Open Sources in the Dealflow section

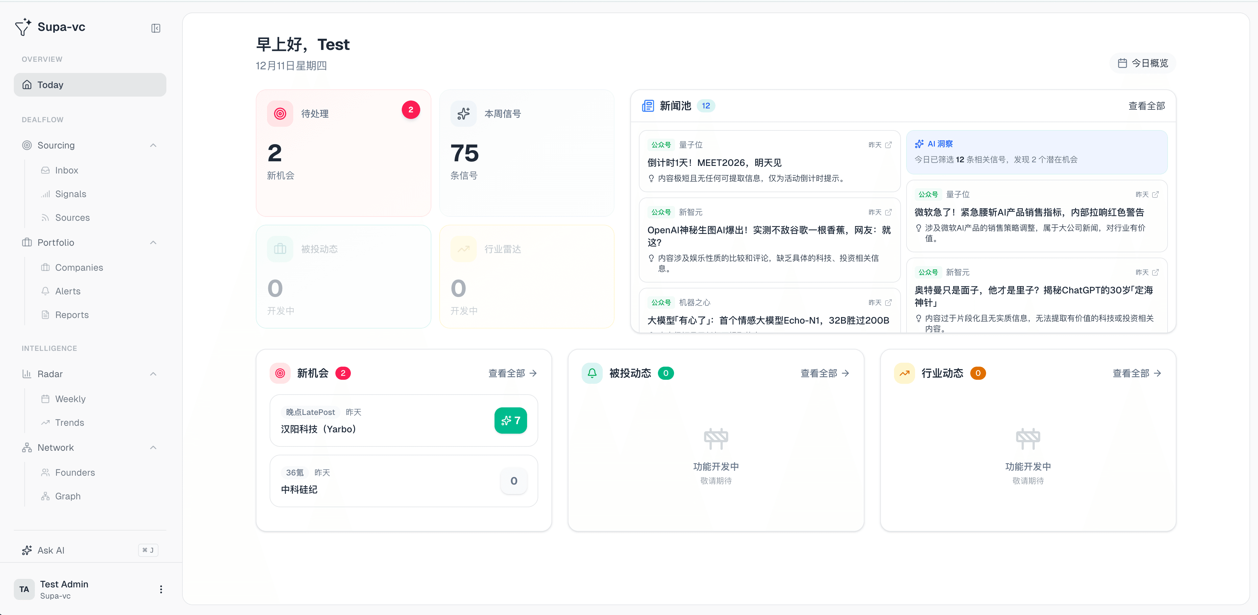click(72, 217)
